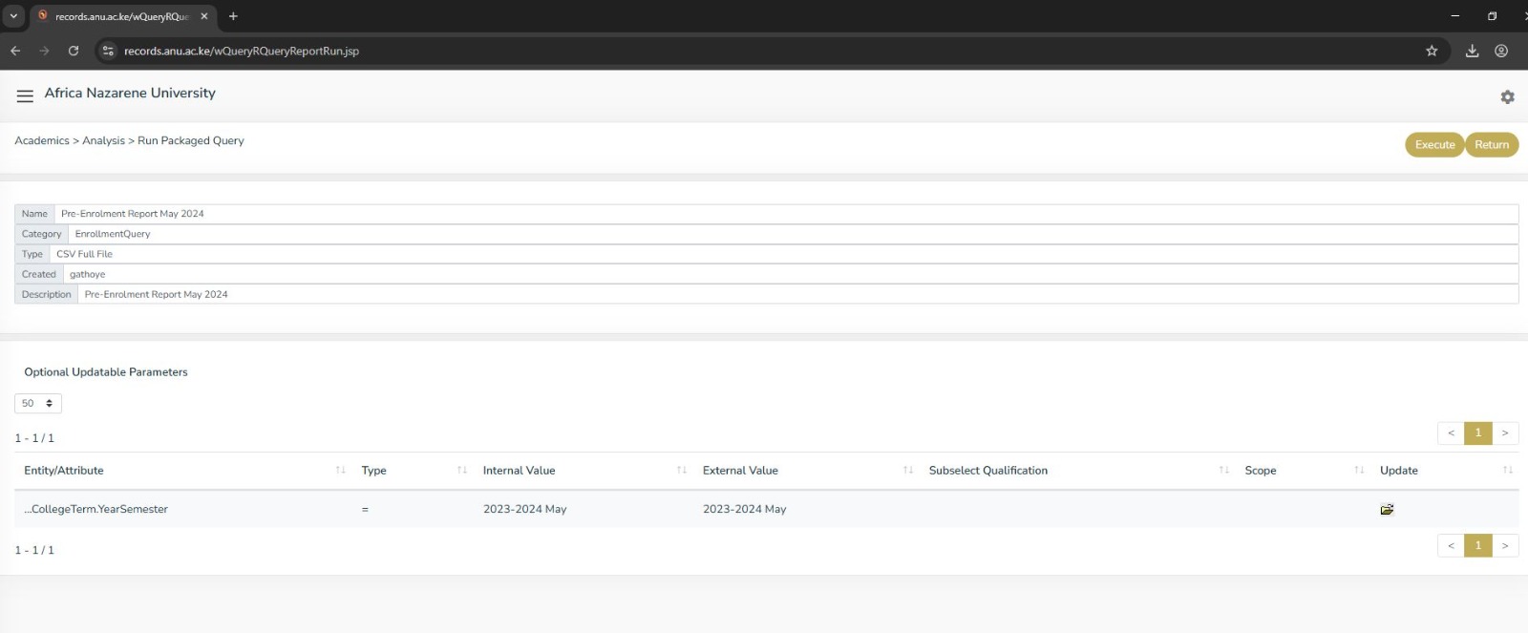View site information icon in address bar
This screenshot has width=1528, height=633.
[x=108, y=51]
